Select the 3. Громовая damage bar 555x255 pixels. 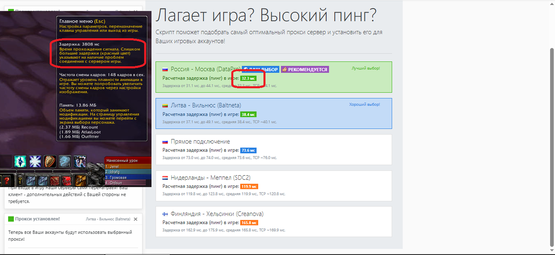[x=128, y=178]
